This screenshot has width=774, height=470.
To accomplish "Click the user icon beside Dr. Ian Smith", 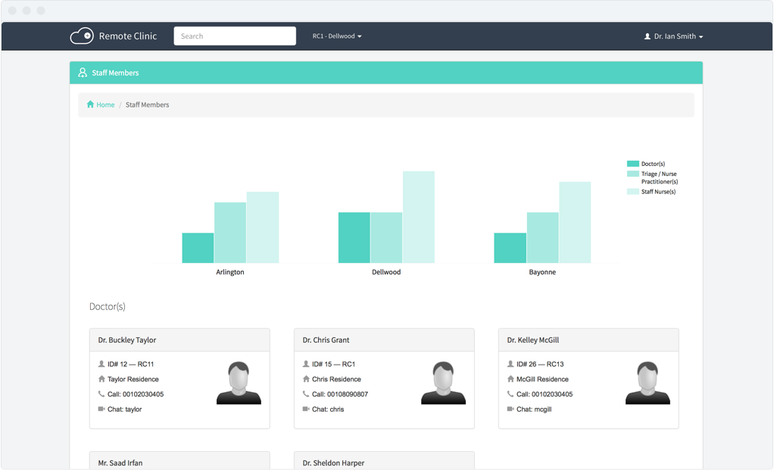I will point(647,36).
